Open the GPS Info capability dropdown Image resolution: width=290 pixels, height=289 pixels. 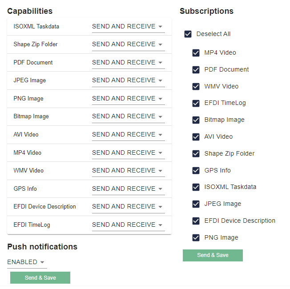(x=129, y=189)
